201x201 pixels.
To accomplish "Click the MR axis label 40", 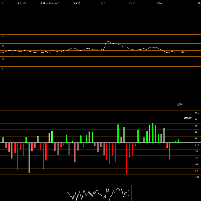I will (196, 132).
